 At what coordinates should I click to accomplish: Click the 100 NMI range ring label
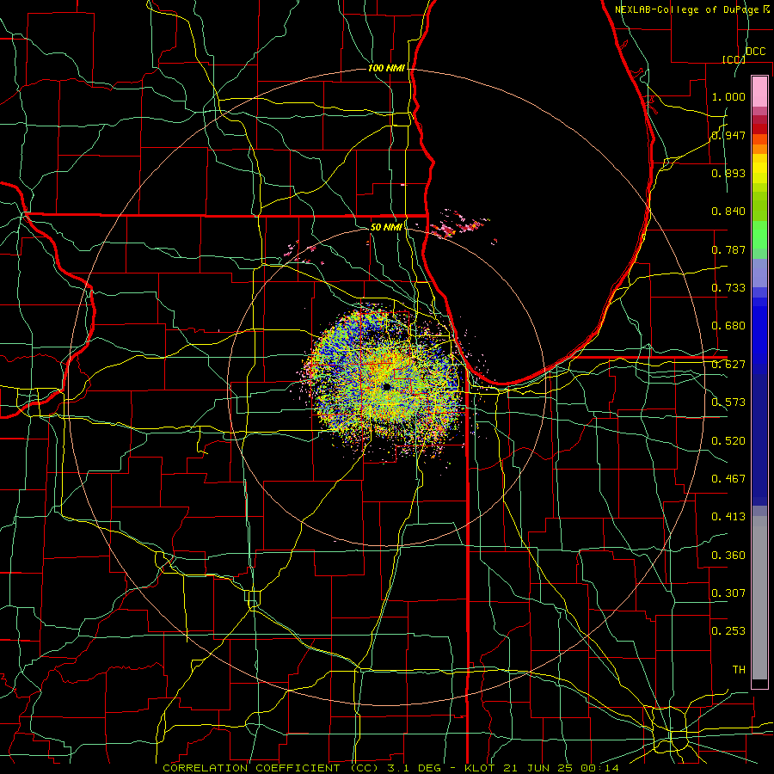pos(386,68)
